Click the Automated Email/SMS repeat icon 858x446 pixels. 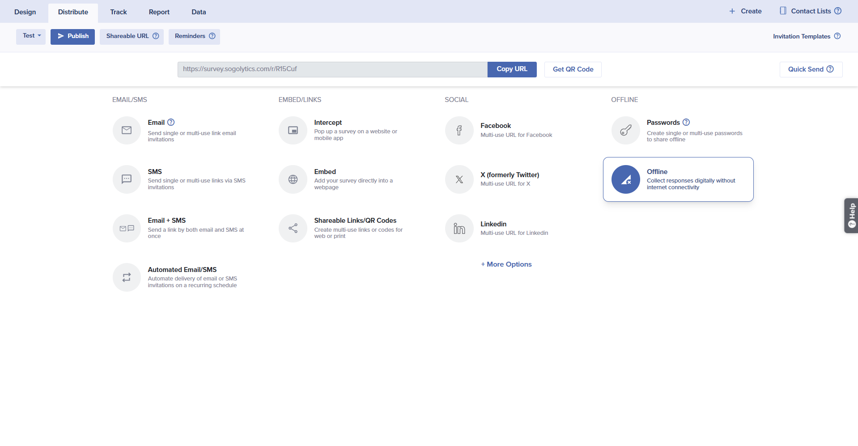(127, 277)
